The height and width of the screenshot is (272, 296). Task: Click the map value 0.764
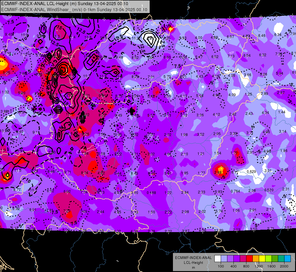pyautogui.click(x=235, y=191)
